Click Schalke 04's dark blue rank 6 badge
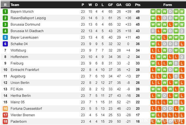The height and width of the screenshot is (125, 186). (x=5, y=44)
